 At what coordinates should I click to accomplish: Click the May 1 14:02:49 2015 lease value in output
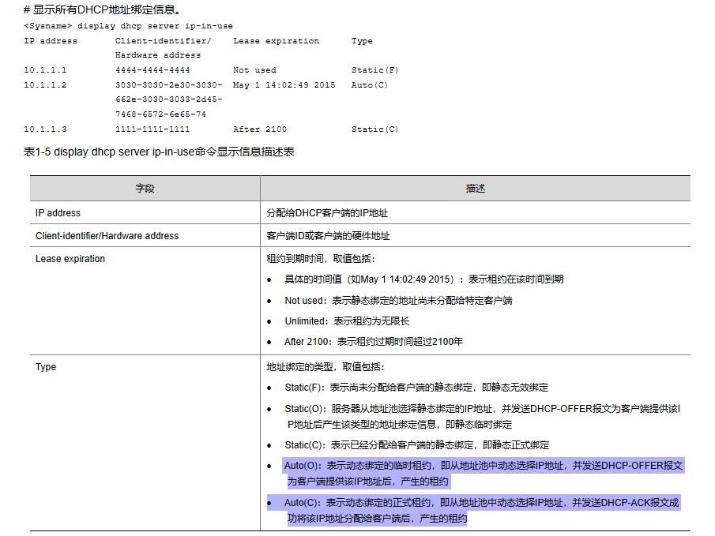tap(284, 85)
